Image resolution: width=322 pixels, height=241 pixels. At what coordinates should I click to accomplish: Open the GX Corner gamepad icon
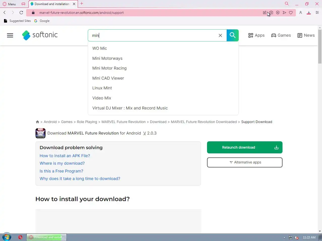pos(23,4)
